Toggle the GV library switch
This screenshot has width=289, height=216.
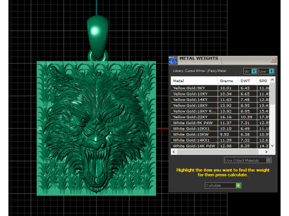pos(250,71)
